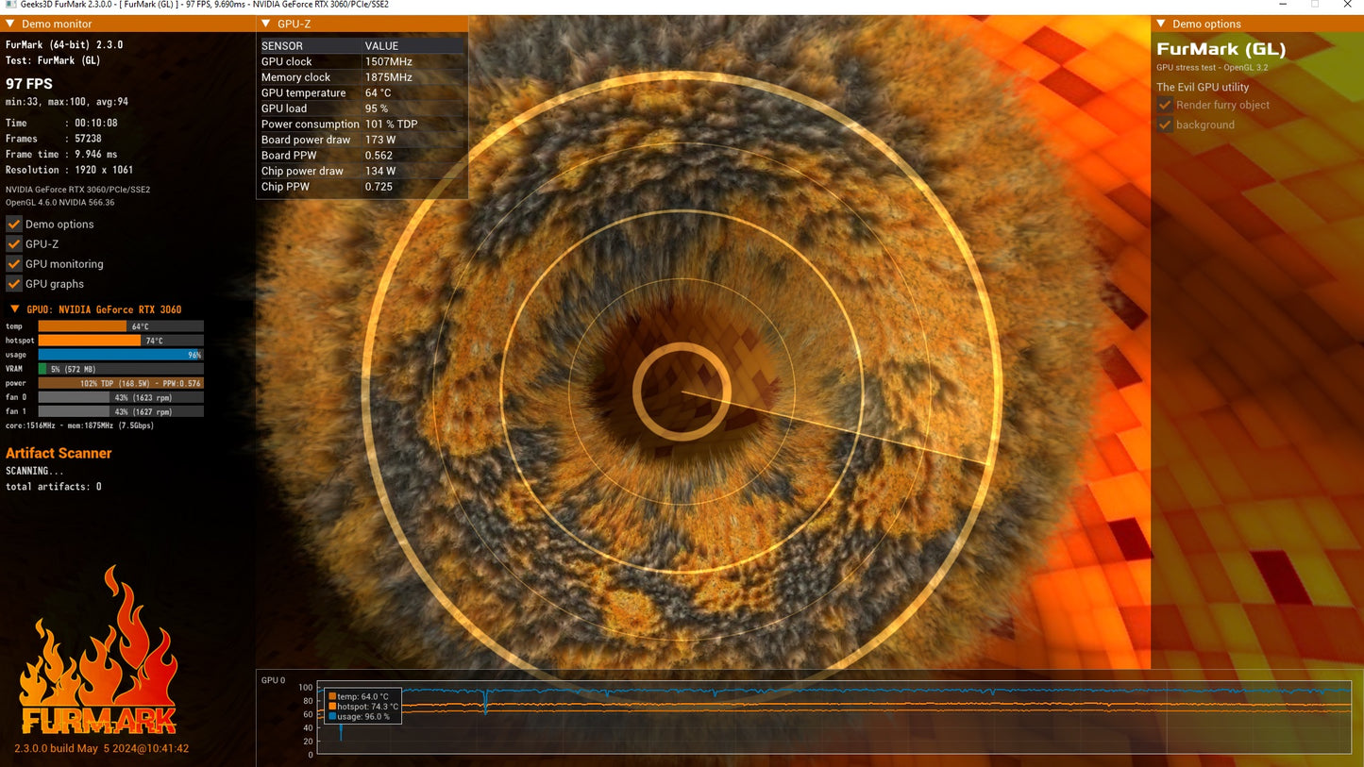
Task: Click the Resolution 1920 x 1061 value
Action: tap(104, 170)
